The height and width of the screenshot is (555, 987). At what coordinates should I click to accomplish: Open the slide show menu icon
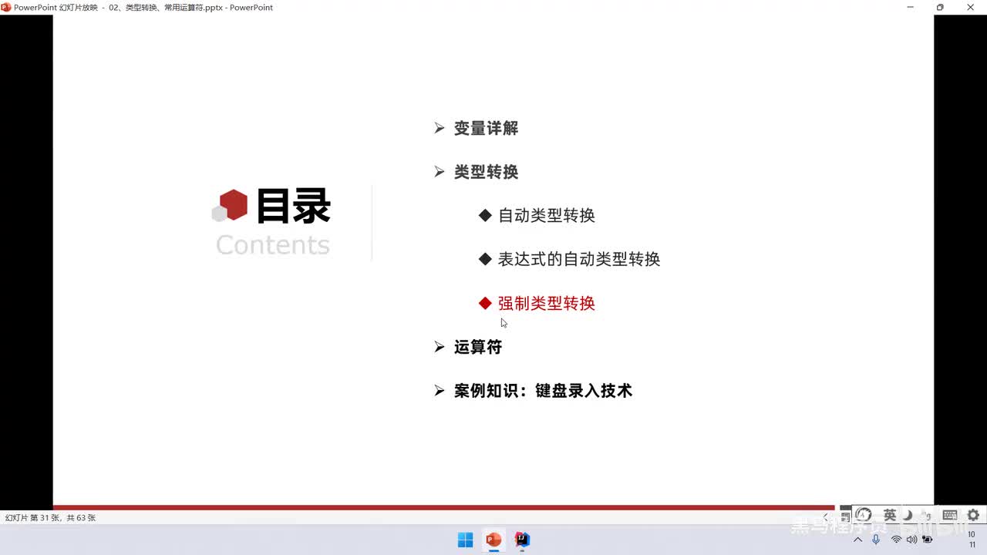point(846,516)
